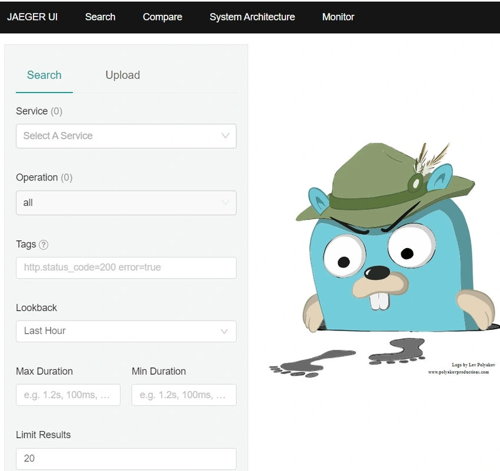The width and height of the screenshot is (500, 471).
Task: Focus the Tags input field
Action: point(126,268)
